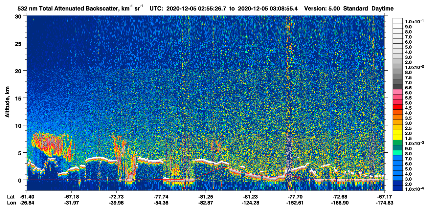427x219 pixels.
Task: Click the 'Lat' row label
Action: coord(11,197)
